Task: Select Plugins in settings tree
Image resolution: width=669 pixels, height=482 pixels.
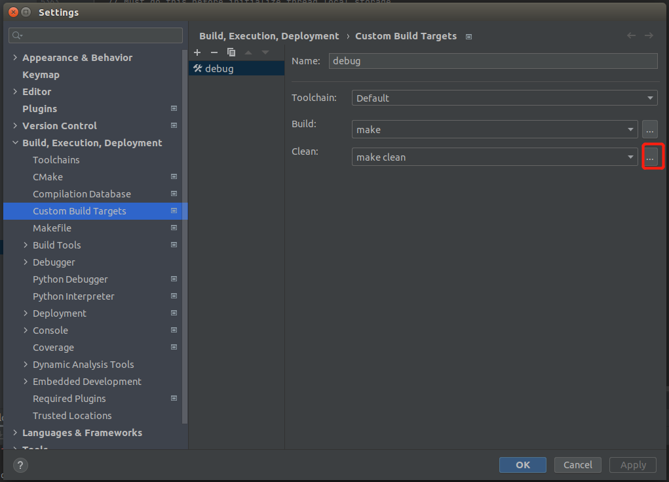Action: [40, 109]
